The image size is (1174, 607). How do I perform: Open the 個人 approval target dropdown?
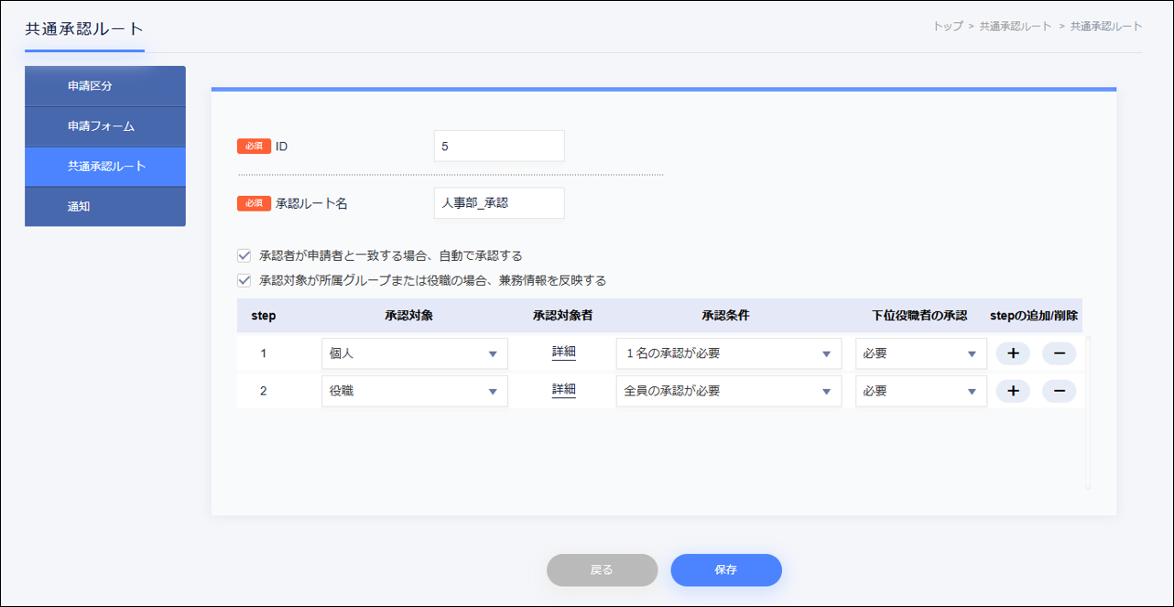point(415,353)
